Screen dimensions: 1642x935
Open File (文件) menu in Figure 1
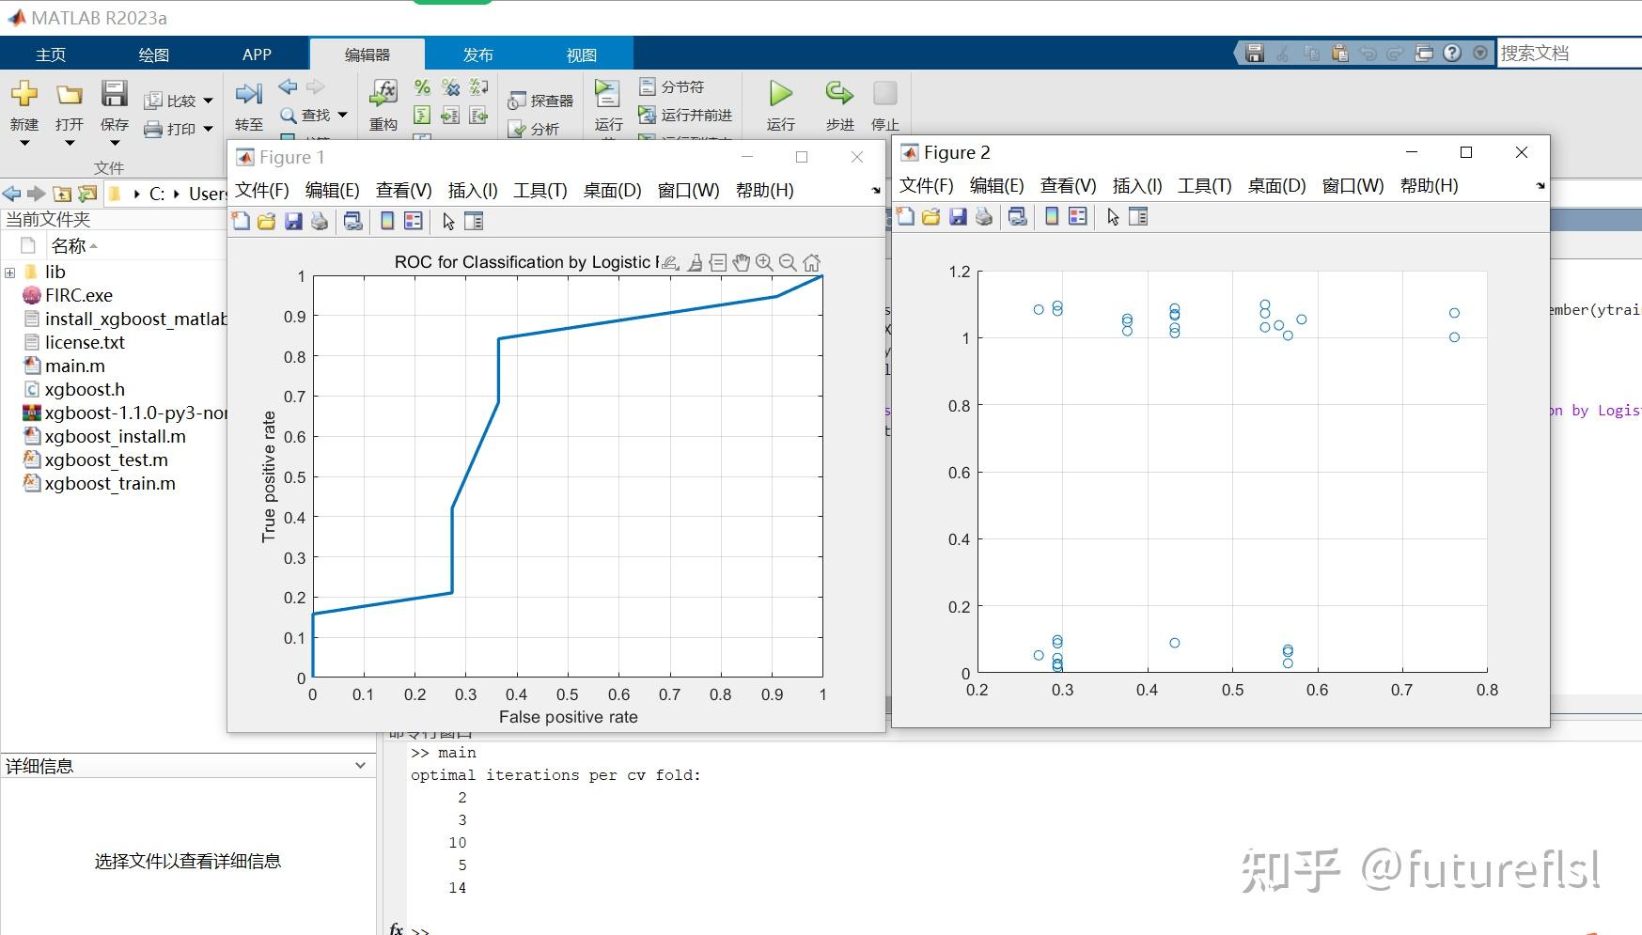click(262, 190)
